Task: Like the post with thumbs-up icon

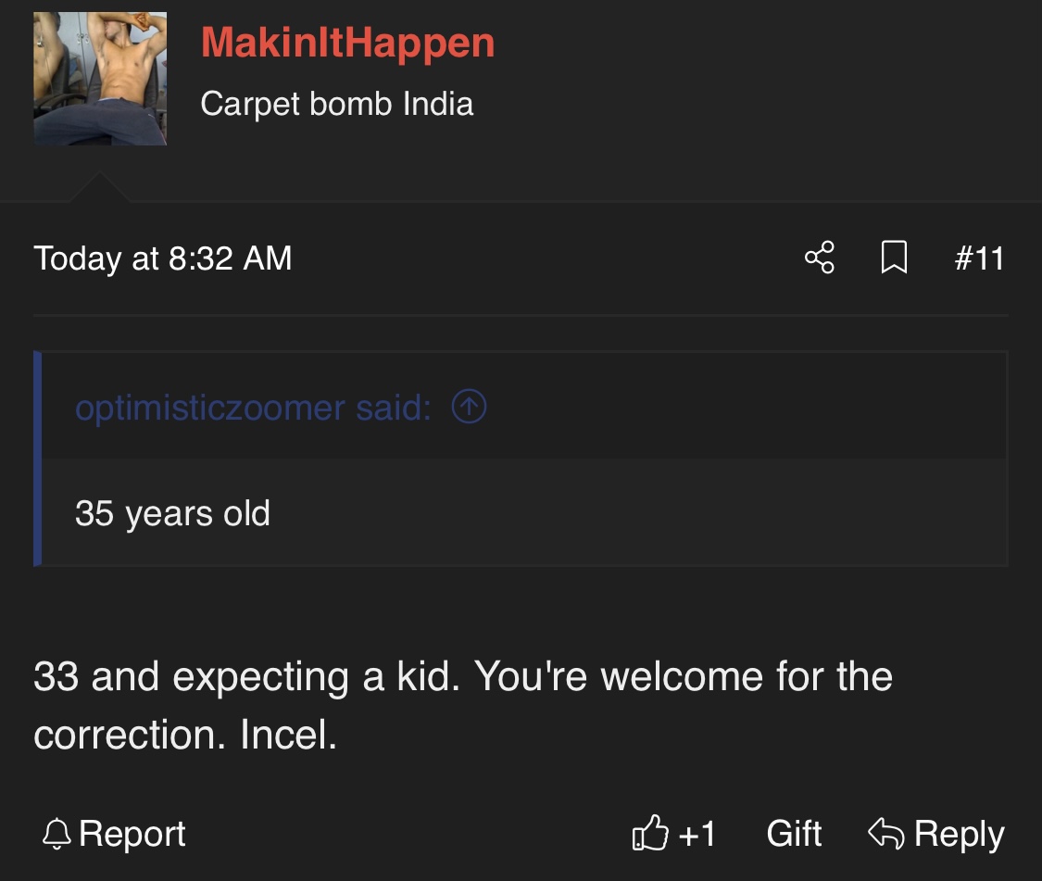Action: tap(649, 834)
